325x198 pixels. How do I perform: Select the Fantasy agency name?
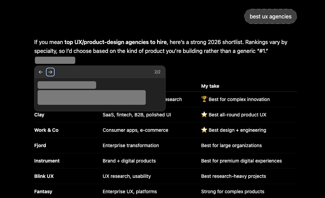point(43,192)
